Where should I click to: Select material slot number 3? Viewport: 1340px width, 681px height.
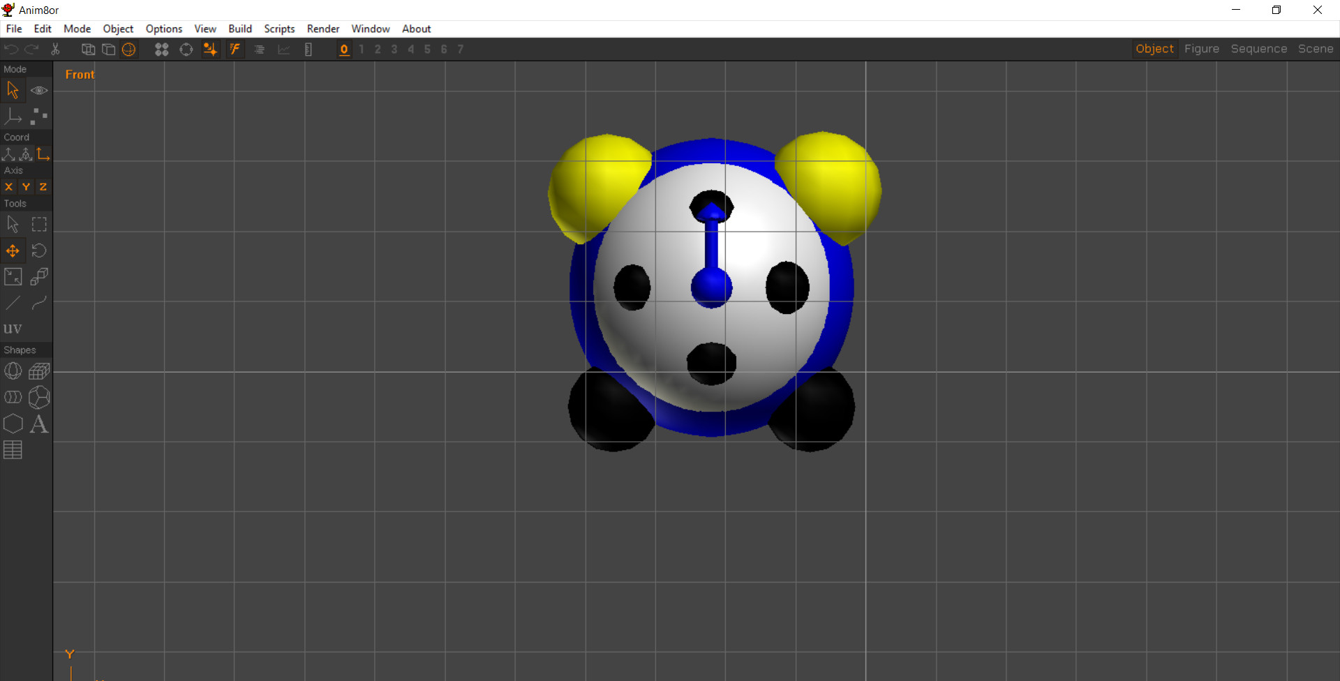394,50
